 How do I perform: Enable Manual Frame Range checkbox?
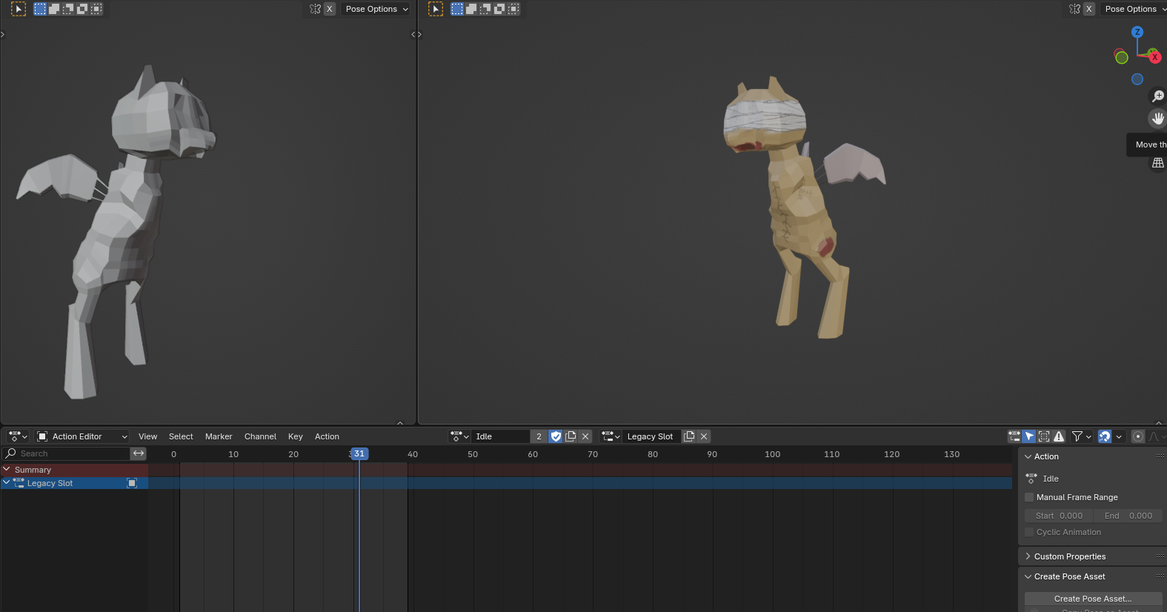tap(1029, 497)
